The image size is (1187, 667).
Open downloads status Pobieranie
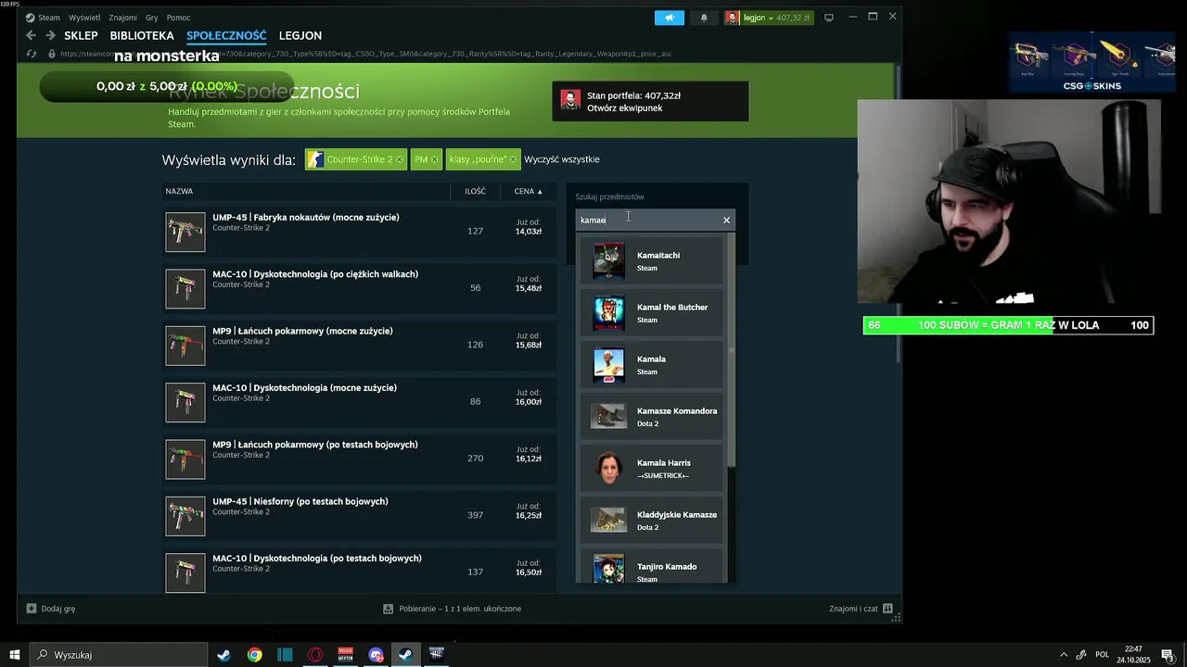click(453, 609)
